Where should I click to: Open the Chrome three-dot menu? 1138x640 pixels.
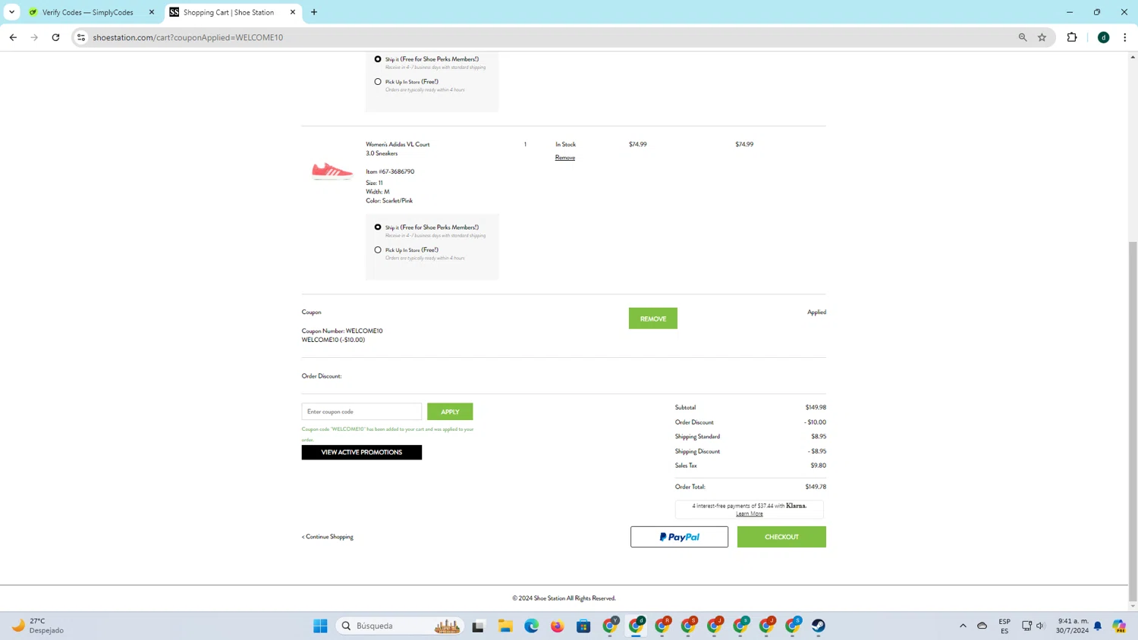click(1125, 37)
